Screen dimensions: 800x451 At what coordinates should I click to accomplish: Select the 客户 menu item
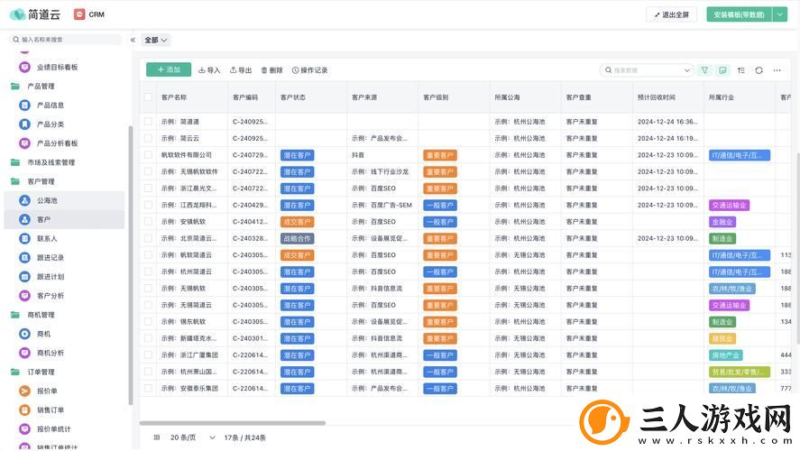coord(64,219)
